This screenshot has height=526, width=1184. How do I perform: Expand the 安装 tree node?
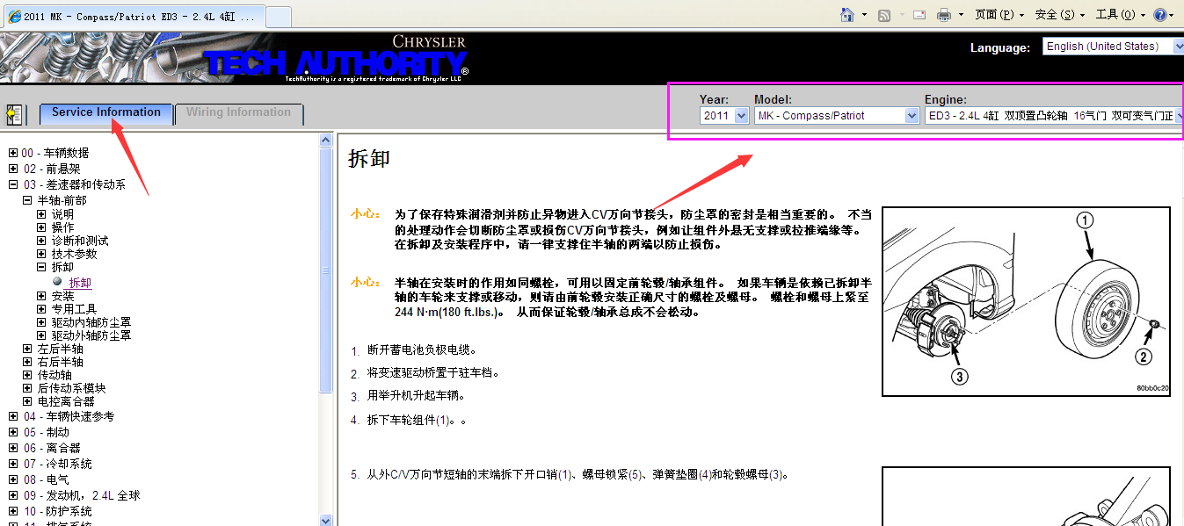(41, 296)
